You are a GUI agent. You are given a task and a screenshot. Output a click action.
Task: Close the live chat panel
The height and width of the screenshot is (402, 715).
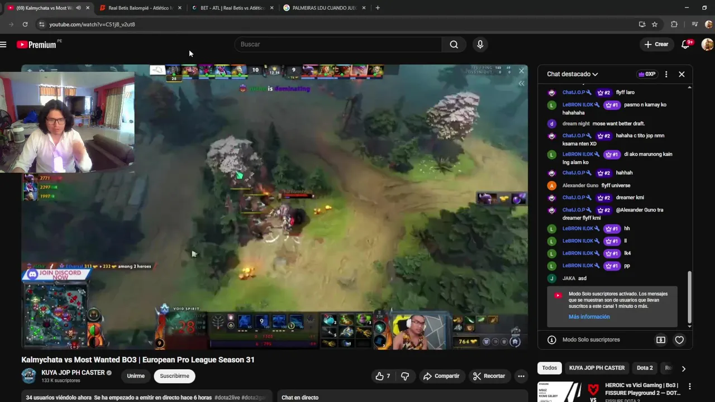681,74
